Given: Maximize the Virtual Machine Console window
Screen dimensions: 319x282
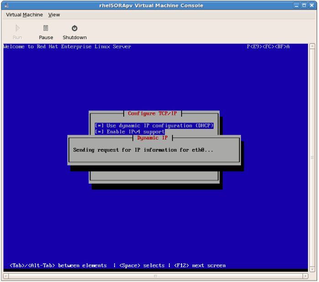Looking at the screenshot, I should 304,5.
